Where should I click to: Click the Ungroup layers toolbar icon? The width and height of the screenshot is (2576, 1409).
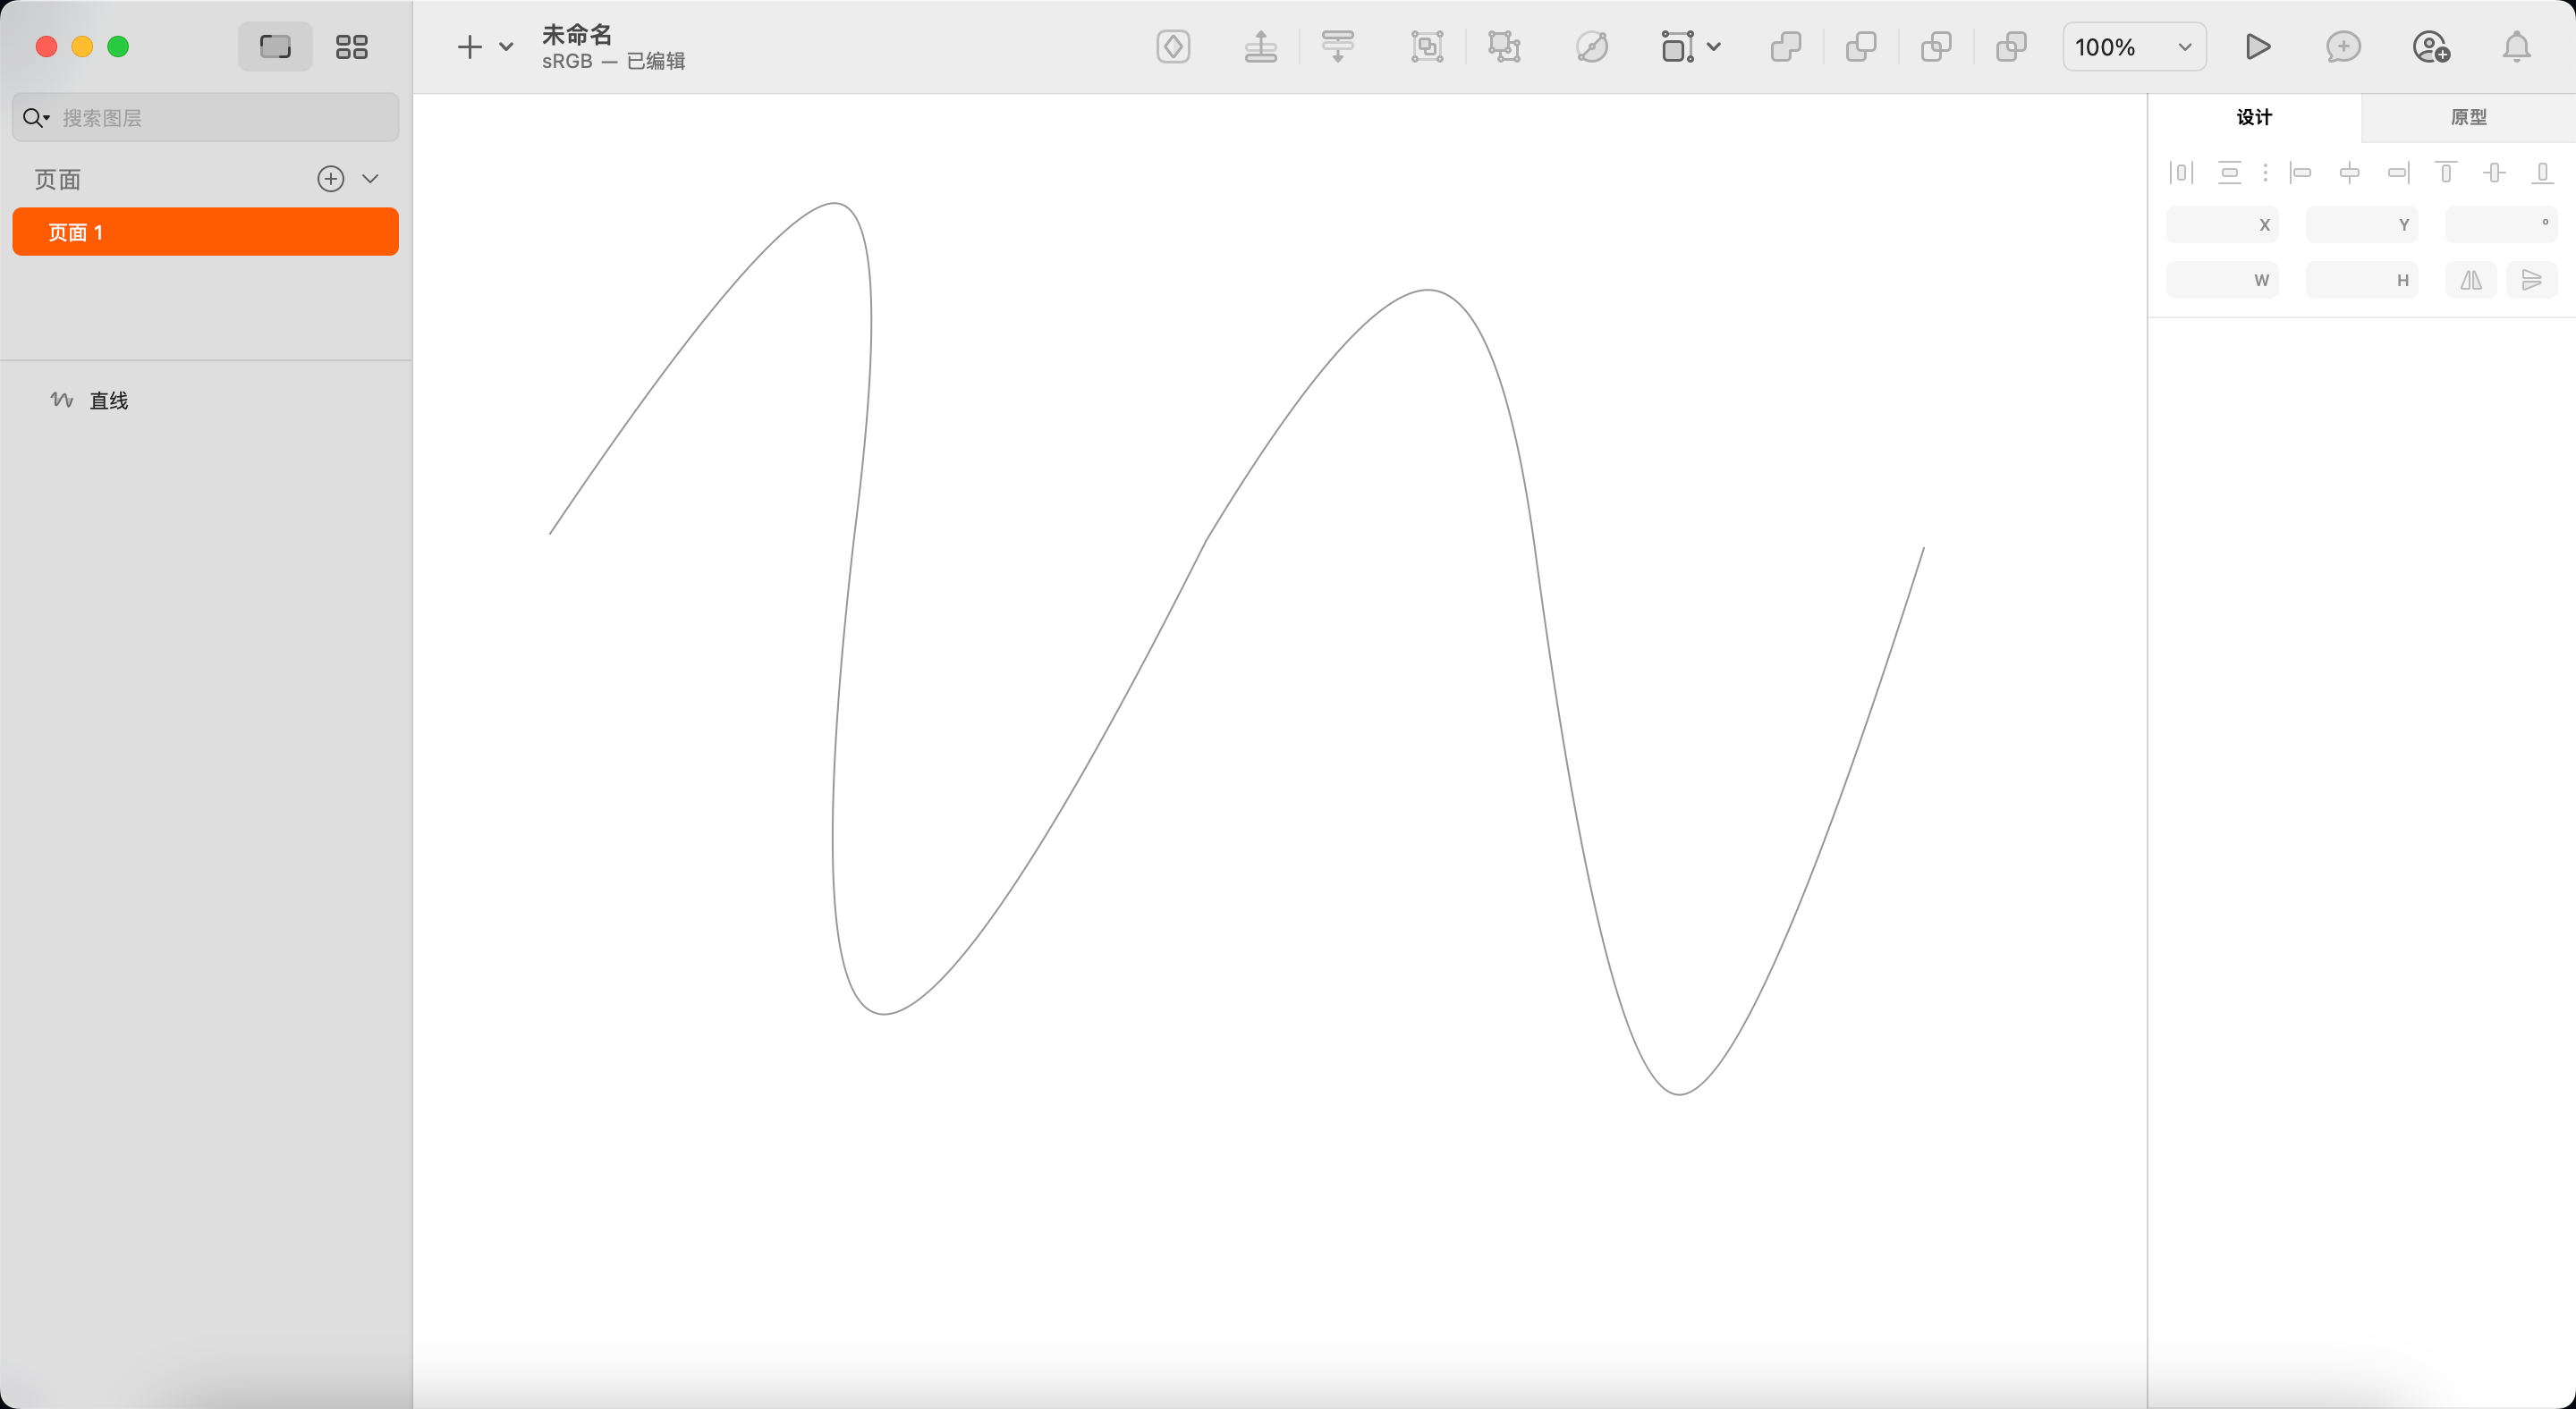(1504, 47)
